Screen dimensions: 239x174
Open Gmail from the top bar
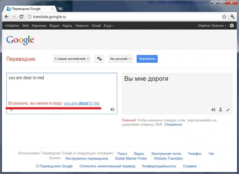click(x=96, y=26)
